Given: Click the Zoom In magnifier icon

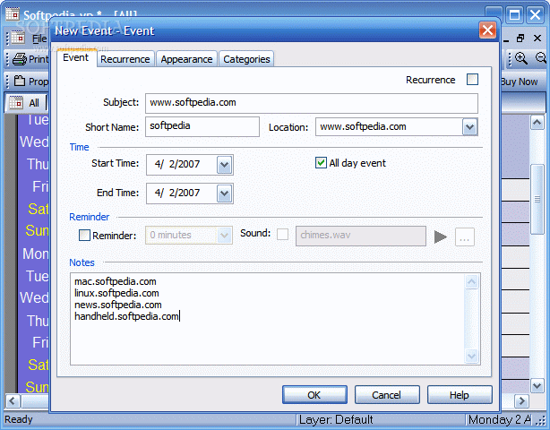Looking at the screenshot, I should 520,58.
